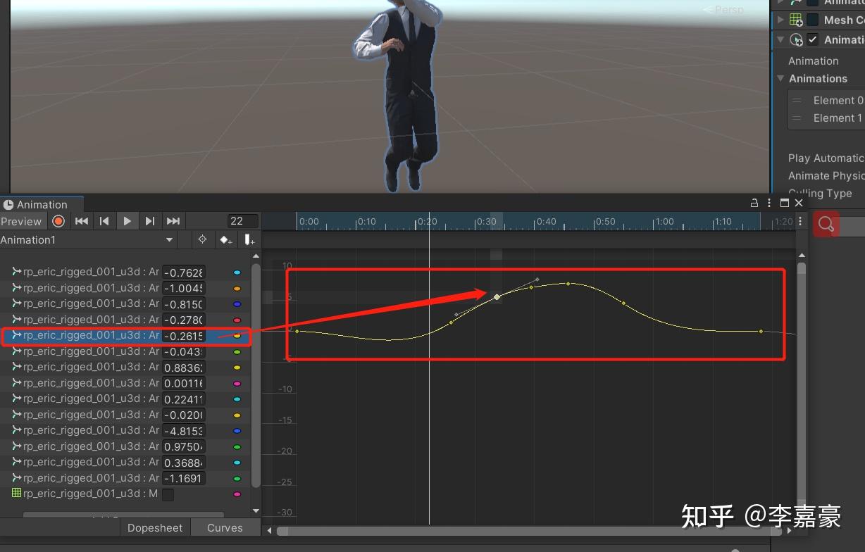Play the animation
The image size is (865, 552).
tap(127, 220)
